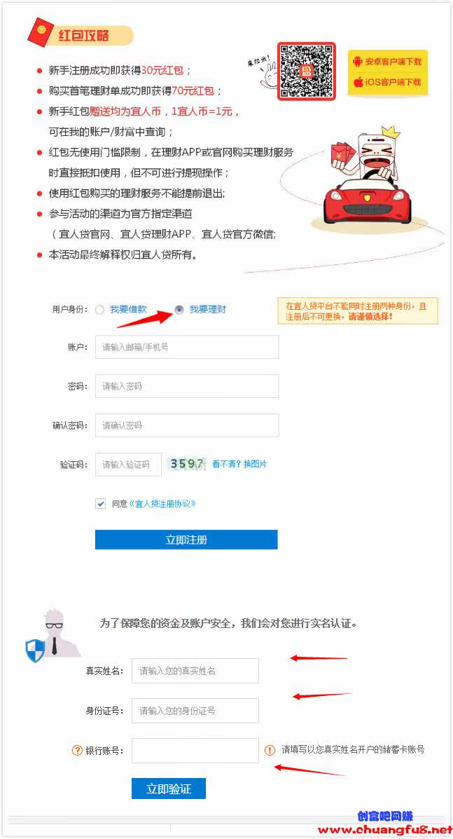Open the 宜人贷注册协议 link
Image resolution: width=453 pixels, height=839 pixels.
[162, 503]
